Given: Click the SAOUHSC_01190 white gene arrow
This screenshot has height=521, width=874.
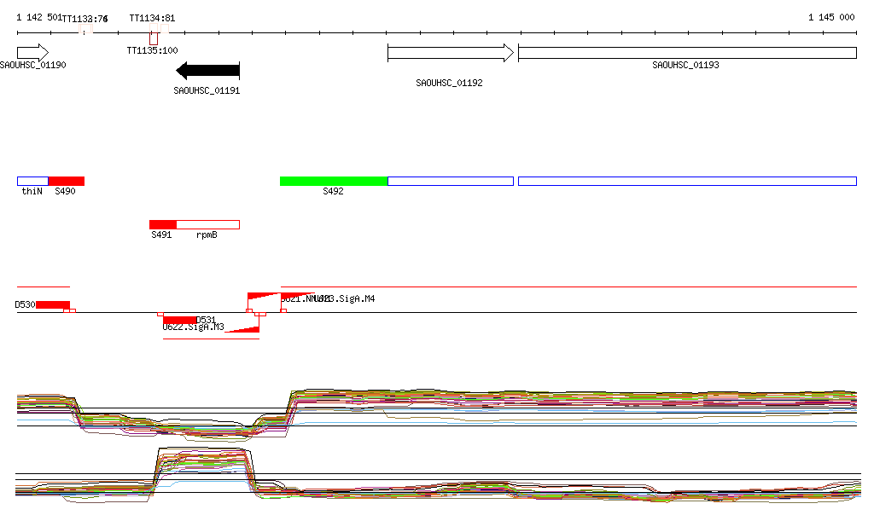Looking at the screenshot, I should click(32, 53).
